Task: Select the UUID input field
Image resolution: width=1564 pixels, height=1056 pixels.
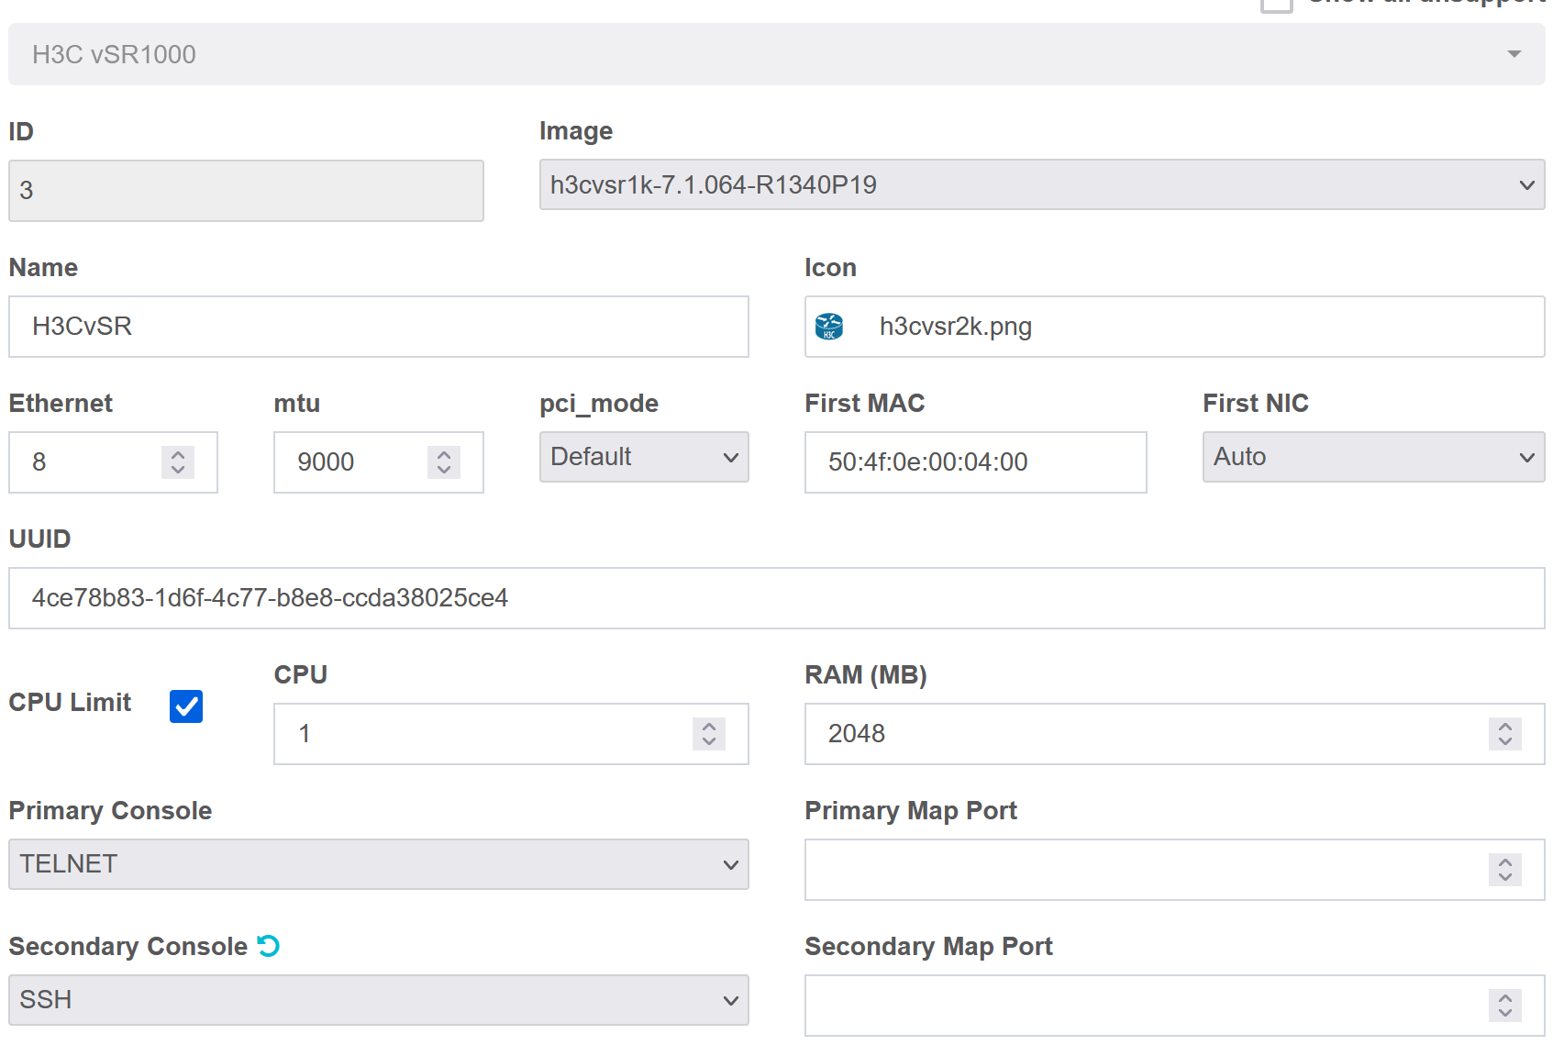Action: click(x=776, y=597)
